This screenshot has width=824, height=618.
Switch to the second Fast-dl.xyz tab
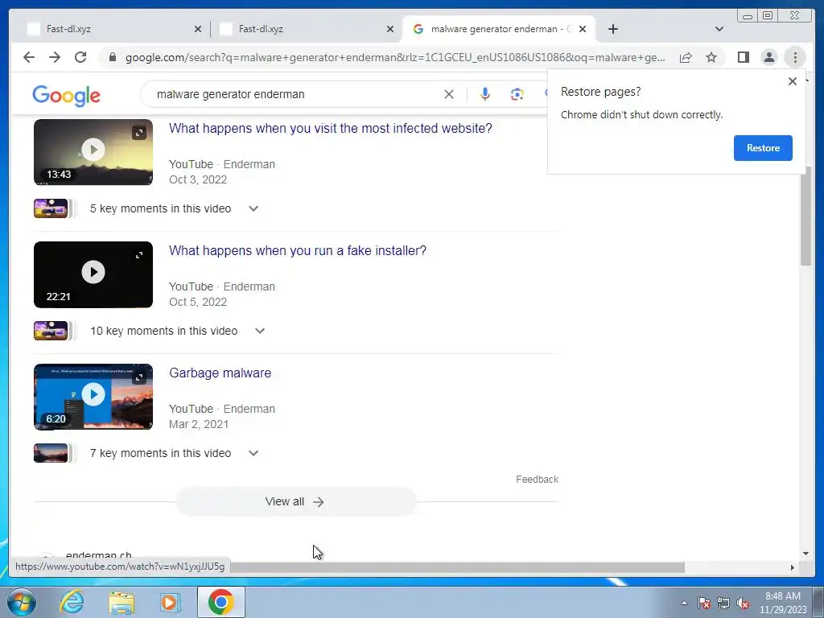pyautogui.click(x=305, y=29)
